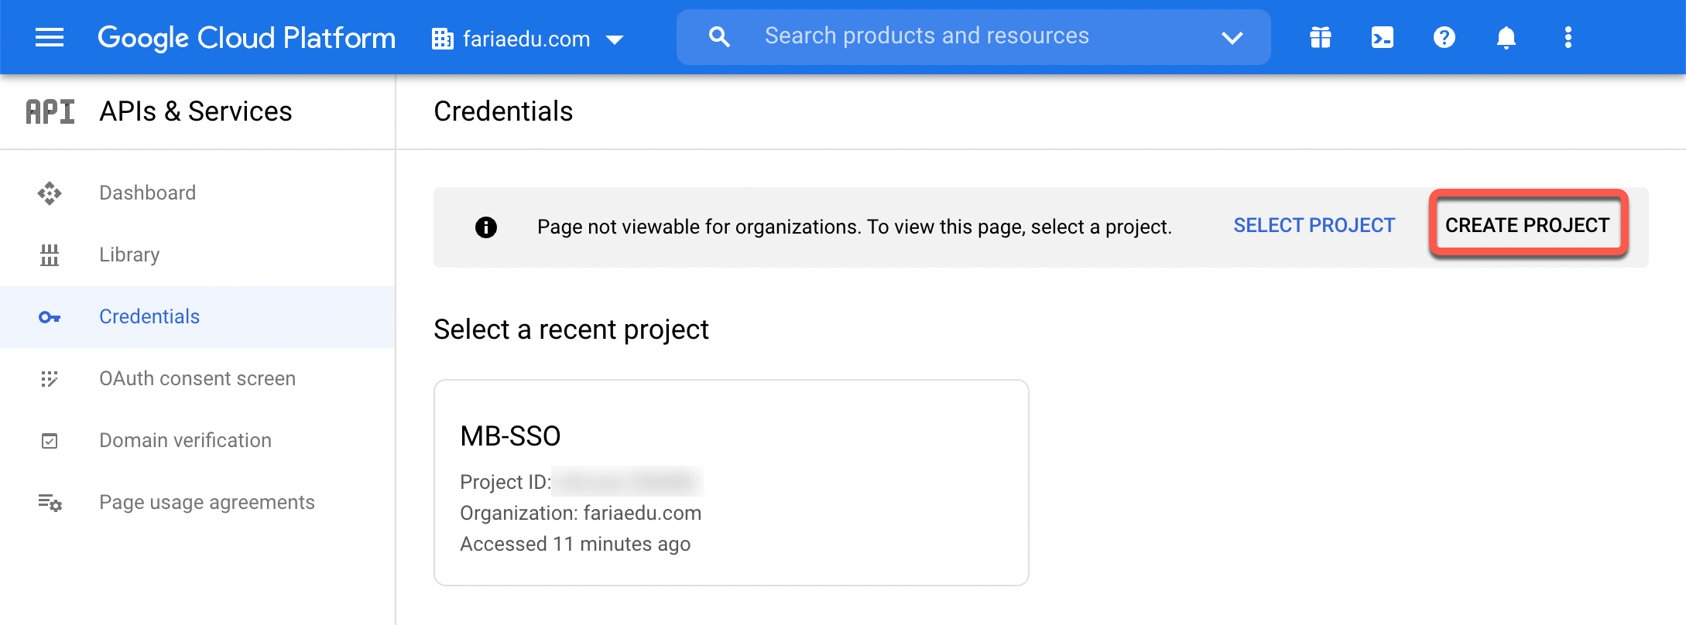Open the notifications bell
The image size is (1686, 625).
(x=1506, y=37)
